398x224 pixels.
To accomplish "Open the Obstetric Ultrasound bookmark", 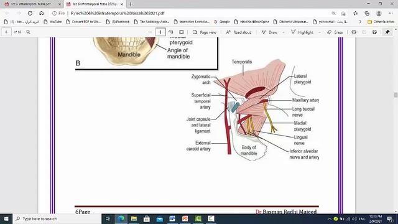I will (290, 22).
